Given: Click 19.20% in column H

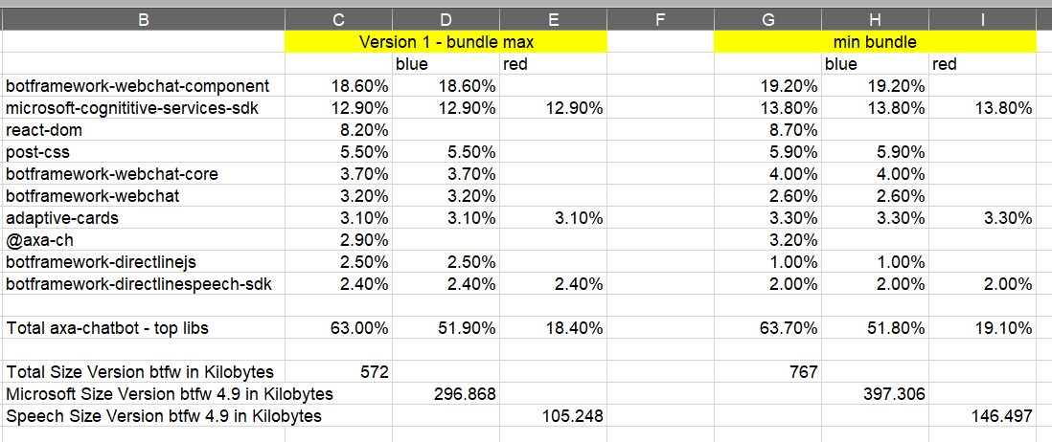Looking at the screenshot, I should (896, 86).
